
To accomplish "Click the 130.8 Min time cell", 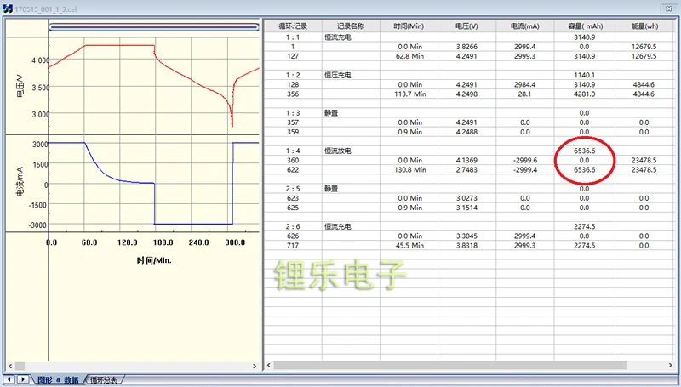I will tap(409, 170).
